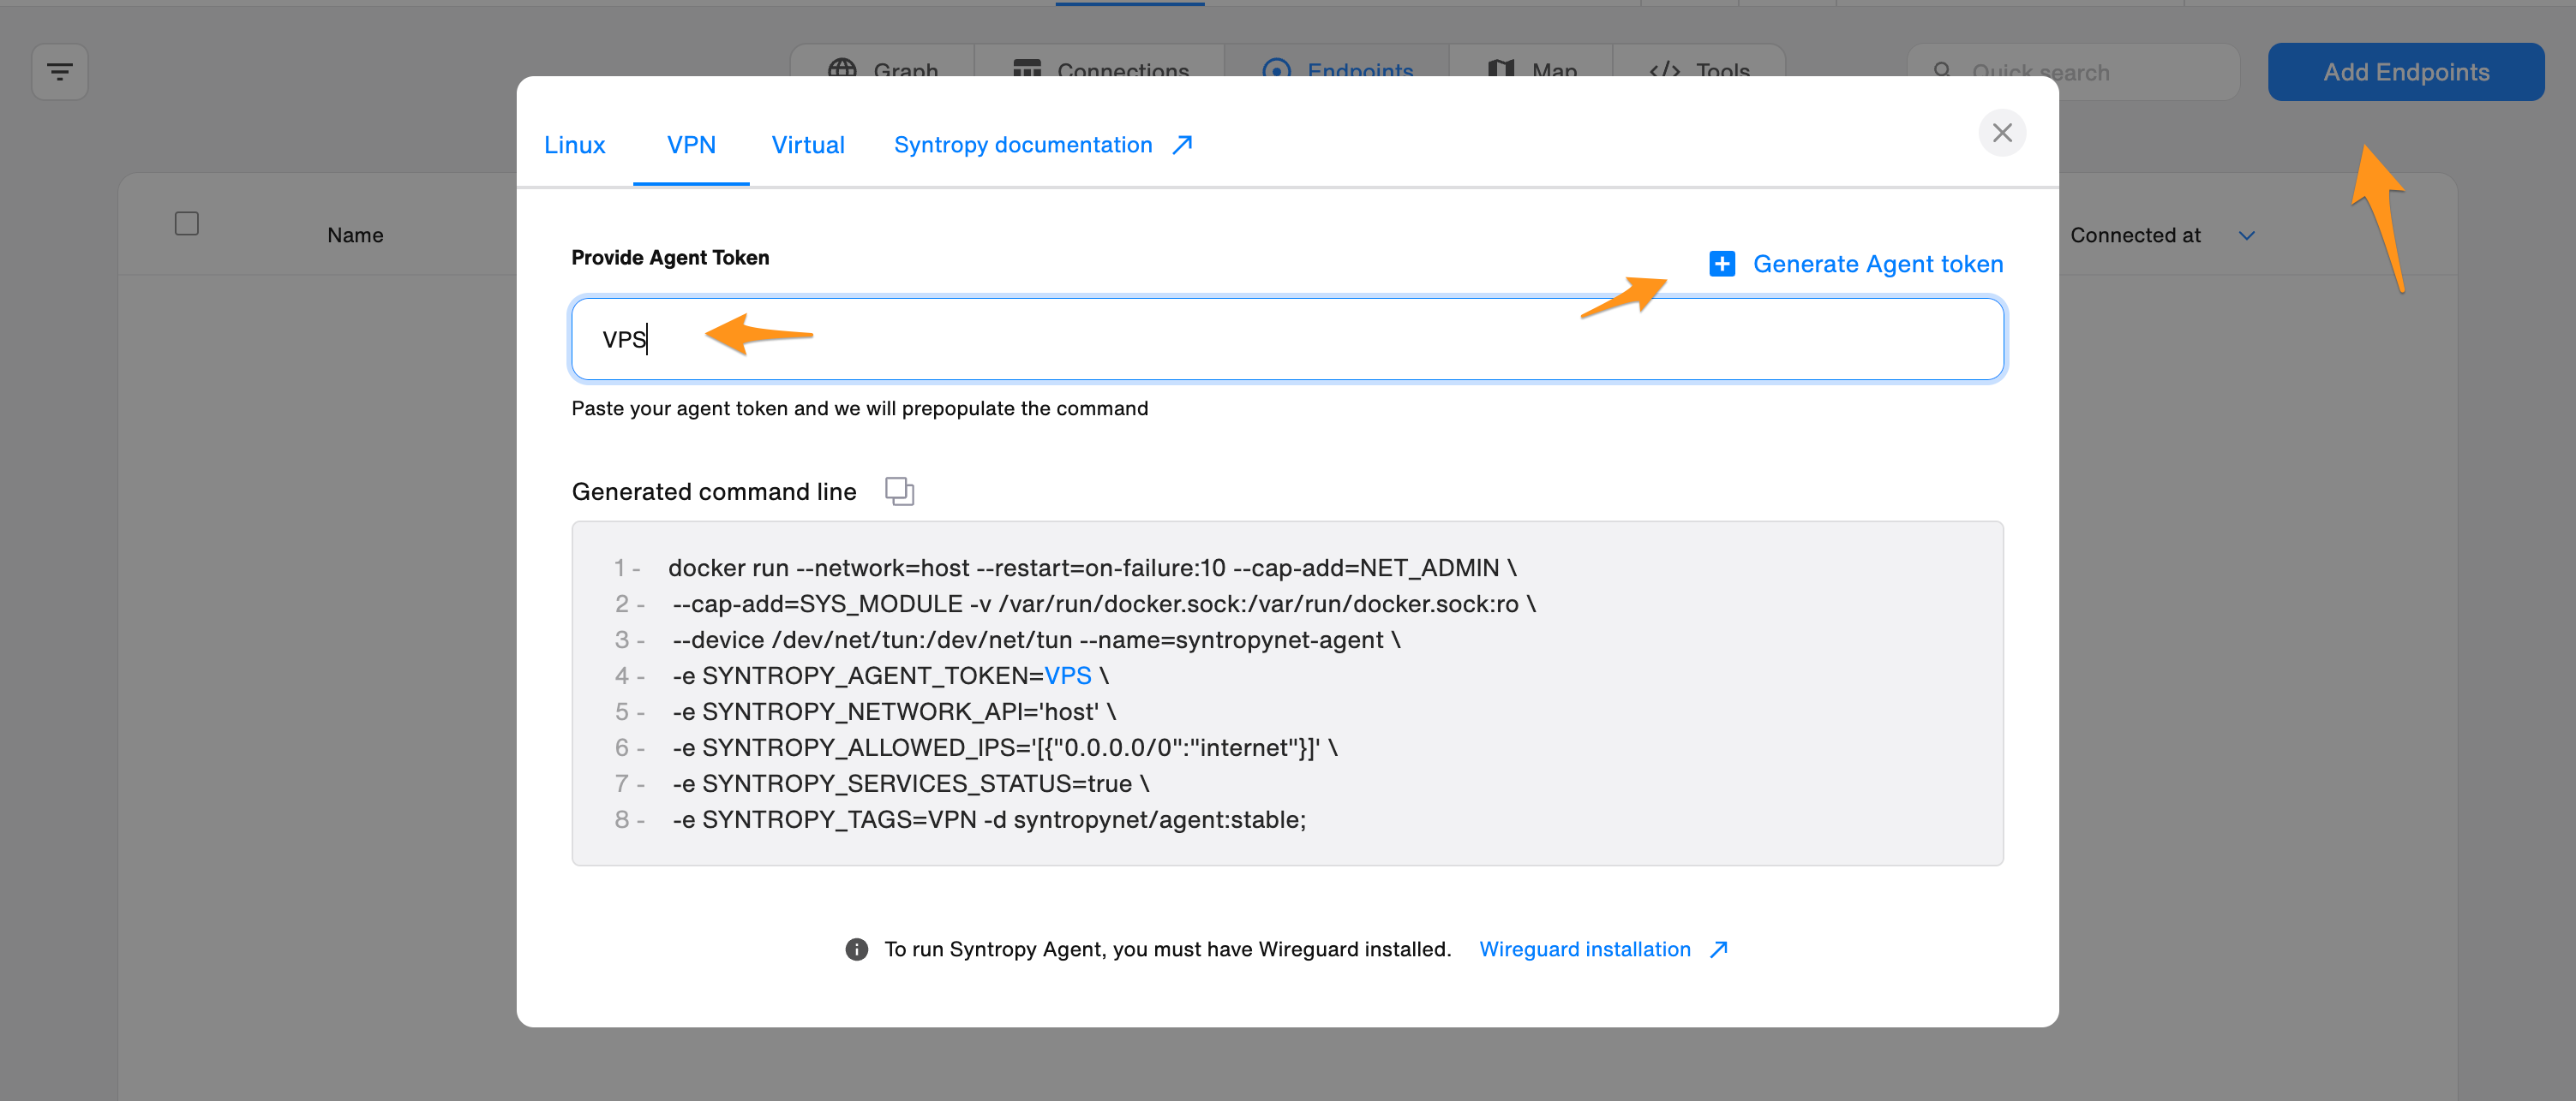2576x1101 pixels.
Task: Click the Tools code bracket icon
Action: pos(1664,71)
